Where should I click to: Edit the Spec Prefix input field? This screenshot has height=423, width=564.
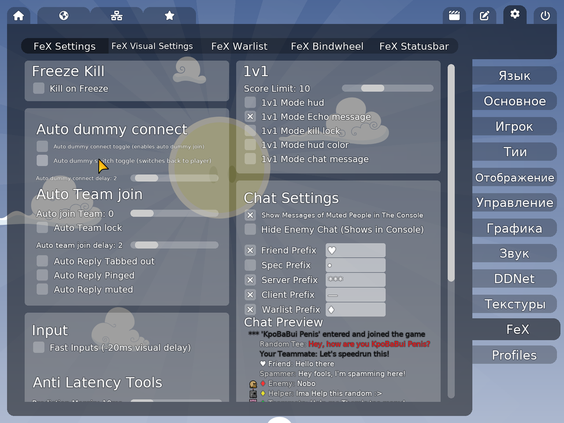[356, 265]
